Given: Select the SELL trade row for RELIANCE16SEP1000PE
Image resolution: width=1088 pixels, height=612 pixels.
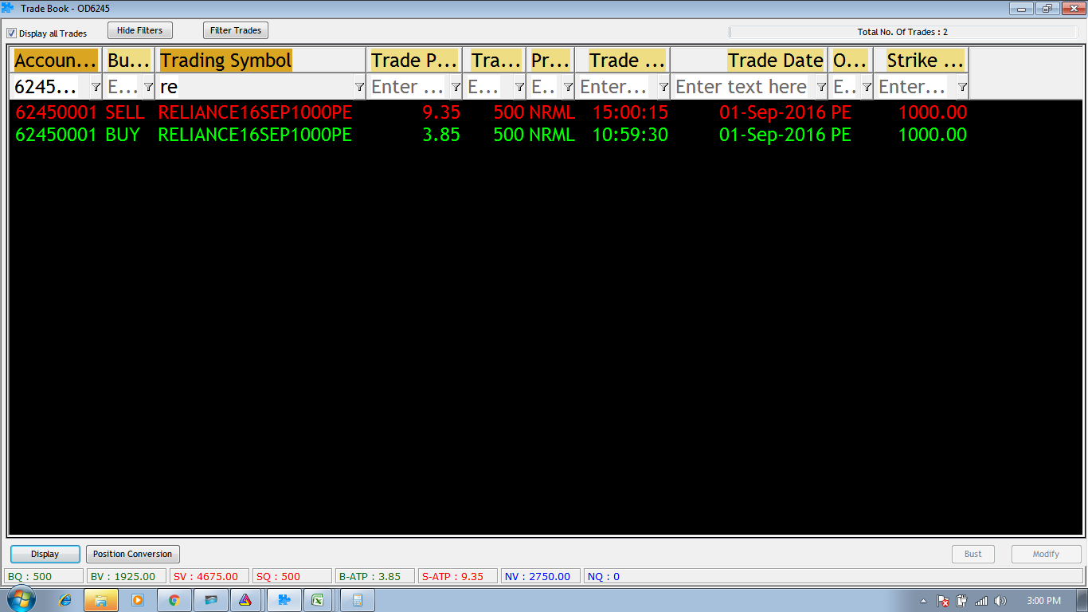Looking at the screenshot, I should 490,112.
